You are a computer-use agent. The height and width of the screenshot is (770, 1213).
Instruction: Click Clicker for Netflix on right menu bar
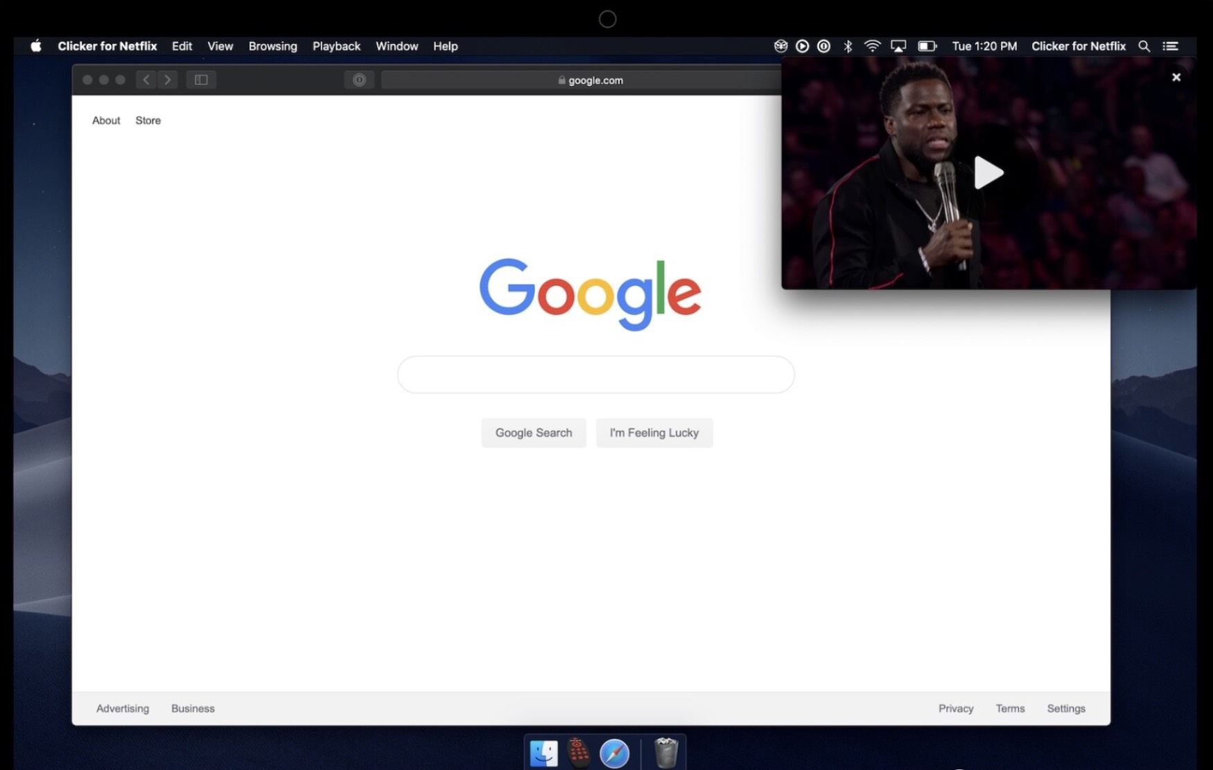1079,46
